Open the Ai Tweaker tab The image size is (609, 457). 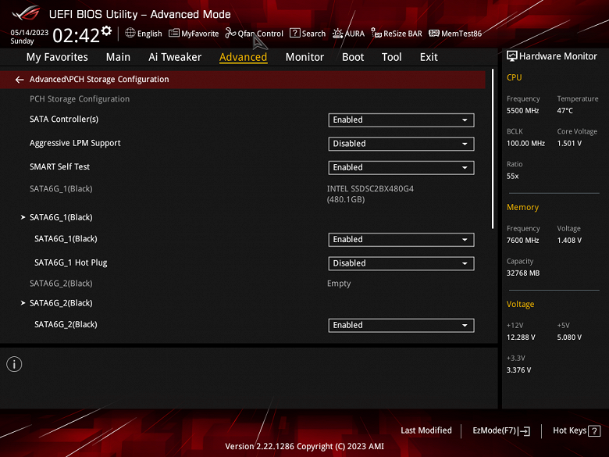click(x=175, y=57)
